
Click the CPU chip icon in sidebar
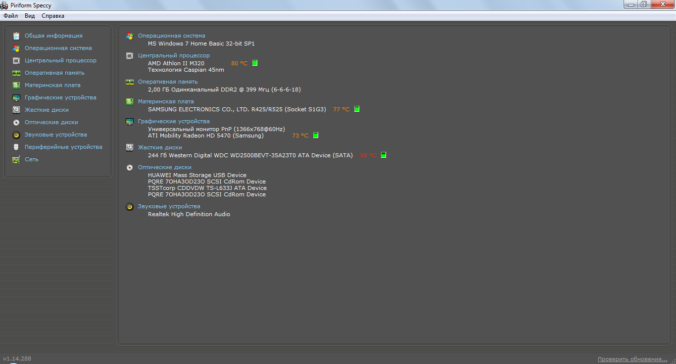click(x=16, y=60)
